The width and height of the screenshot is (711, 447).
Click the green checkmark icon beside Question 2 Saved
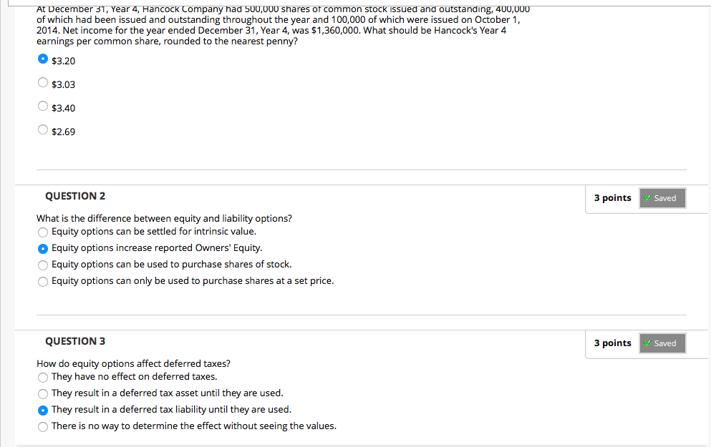pos(647,198)
